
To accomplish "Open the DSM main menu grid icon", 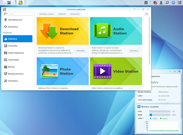I will point(9,3).
